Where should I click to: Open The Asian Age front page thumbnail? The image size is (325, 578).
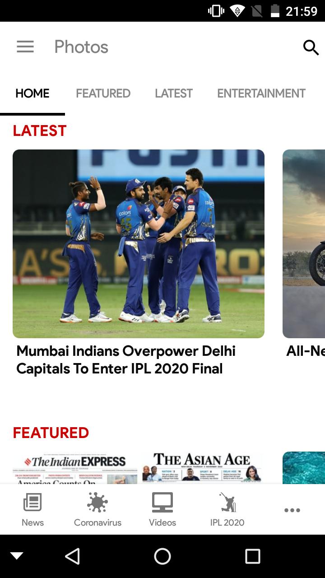coord(202,468)
